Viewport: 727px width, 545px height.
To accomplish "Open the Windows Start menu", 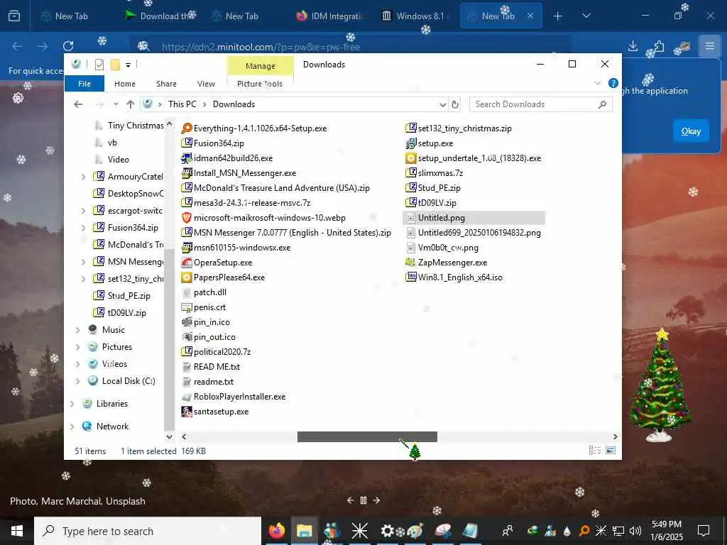I will pos(17,531).
